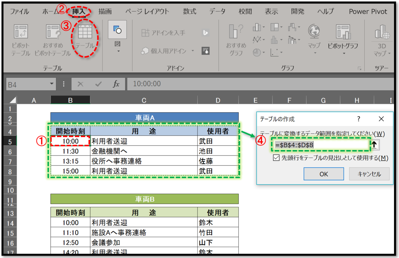This screenshot has width=399, height=258.
Task: Confirm the table with OK
Action: tap(324, 174)
